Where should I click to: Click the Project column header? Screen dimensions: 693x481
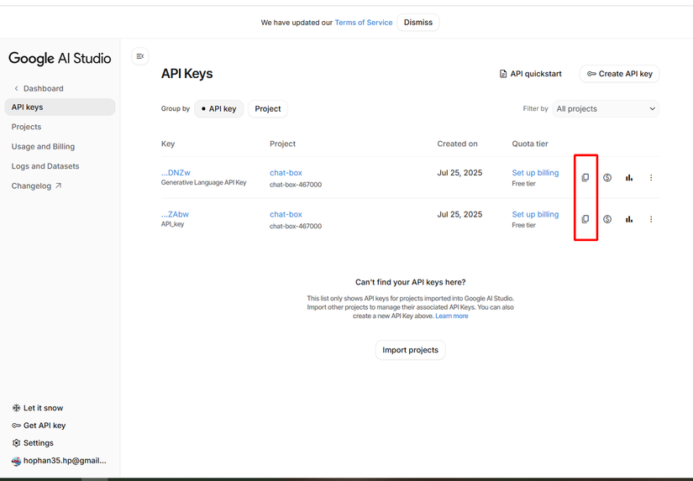click(x=282, y=144)
